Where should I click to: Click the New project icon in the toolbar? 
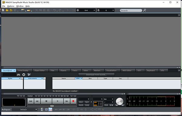(3, 10)
